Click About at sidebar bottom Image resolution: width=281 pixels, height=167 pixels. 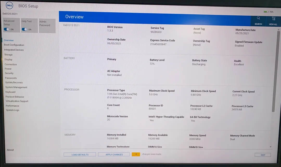click(10, 150)
